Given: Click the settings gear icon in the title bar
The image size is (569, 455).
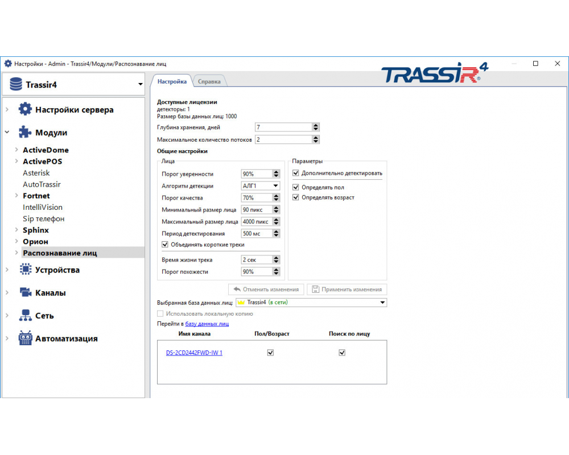Looking at the screenshot, I should pos(8,64).
